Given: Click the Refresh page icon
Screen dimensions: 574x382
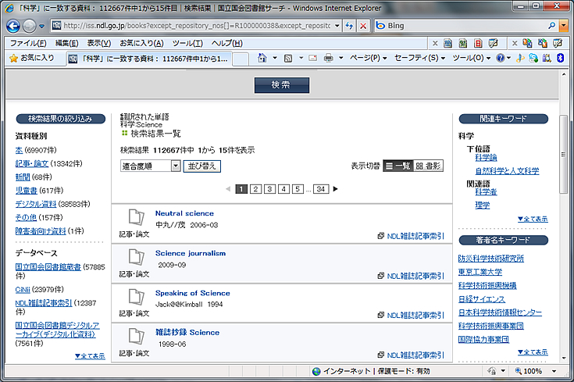Looking at the screenshot, I should (349, 26).
